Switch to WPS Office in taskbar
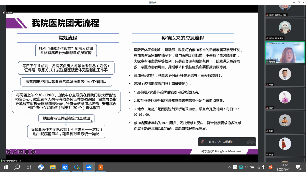Image resolution: width=306 pixels, height=172 pixels. tap(65, 167)
